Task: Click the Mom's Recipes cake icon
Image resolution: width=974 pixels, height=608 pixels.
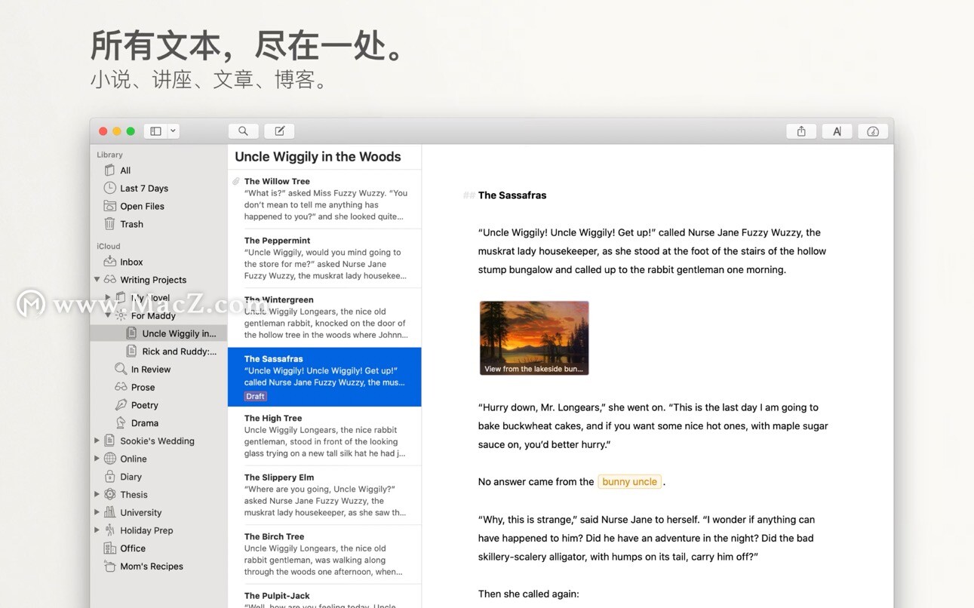Action: coord(110,567)
